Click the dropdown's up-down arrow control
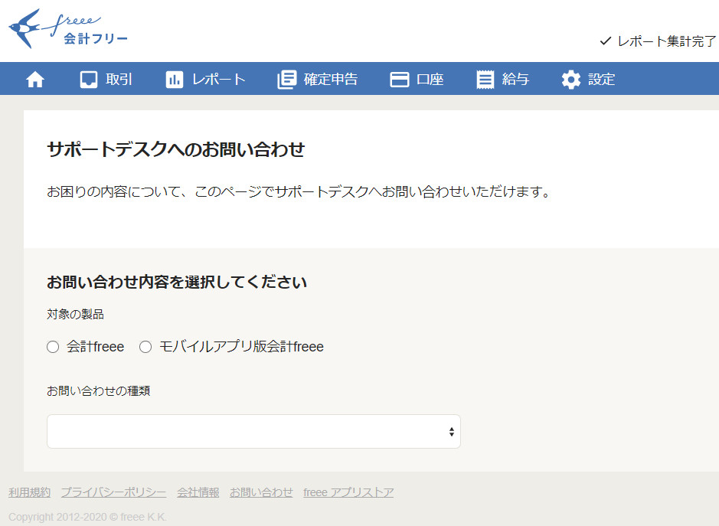The width and height of the screenshot is (719, 526). (x=451, y=431)
